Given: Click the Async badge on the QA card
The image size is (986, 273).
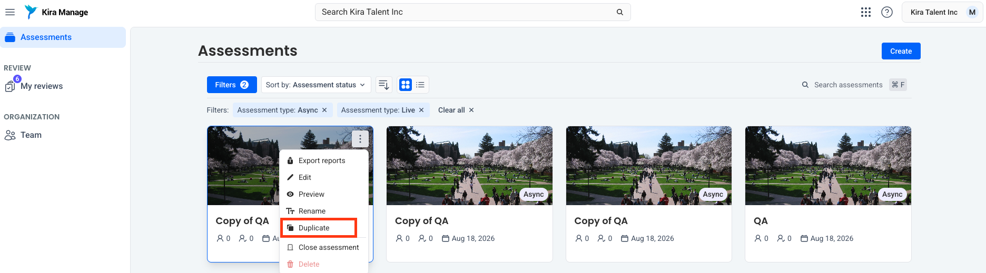Looking at the screenshot, I should (892, 194).
